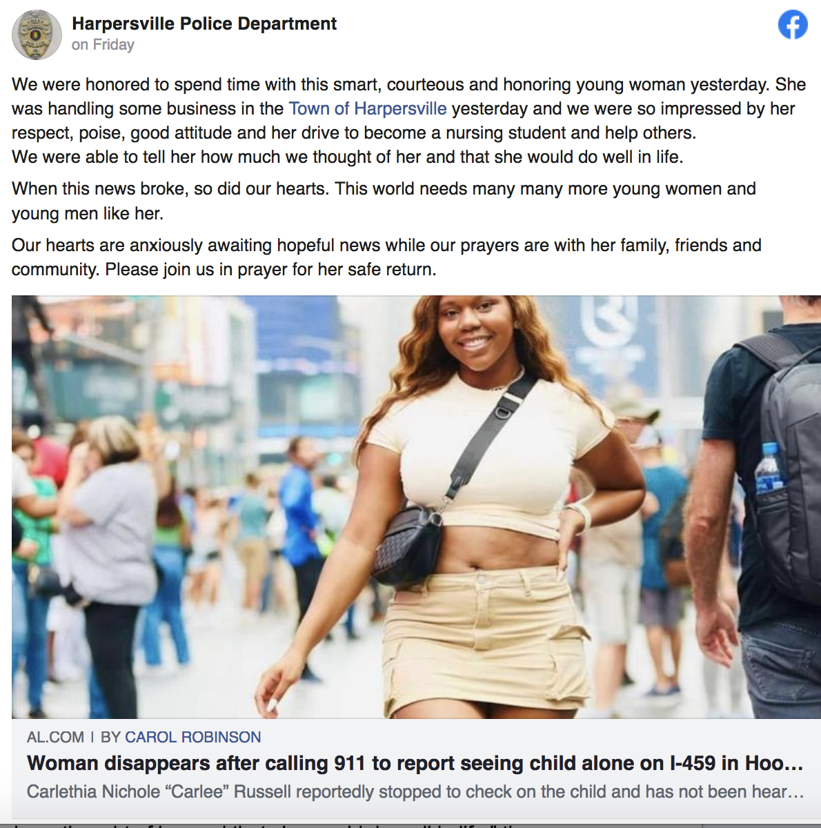Click the pipe separator beside AL.COM
Viewport: 821px width, 828px height.
pos(92,737)
